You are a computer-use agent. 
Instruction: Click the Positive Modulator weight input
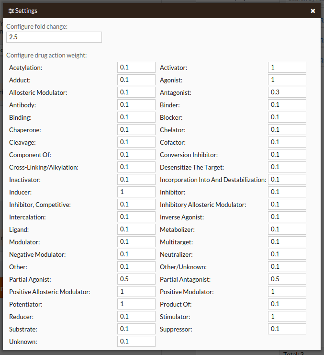tap(287, 292)
